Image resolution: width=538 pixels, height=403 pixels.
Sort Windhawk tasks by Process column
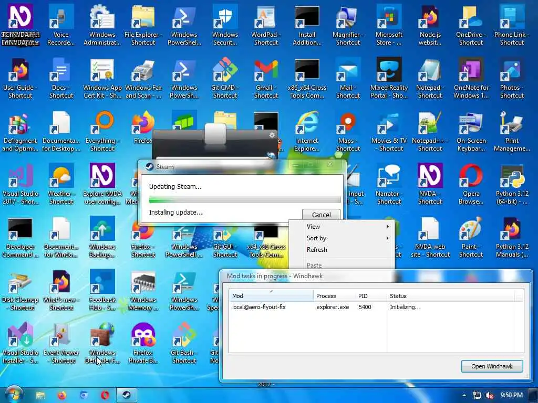334,296
